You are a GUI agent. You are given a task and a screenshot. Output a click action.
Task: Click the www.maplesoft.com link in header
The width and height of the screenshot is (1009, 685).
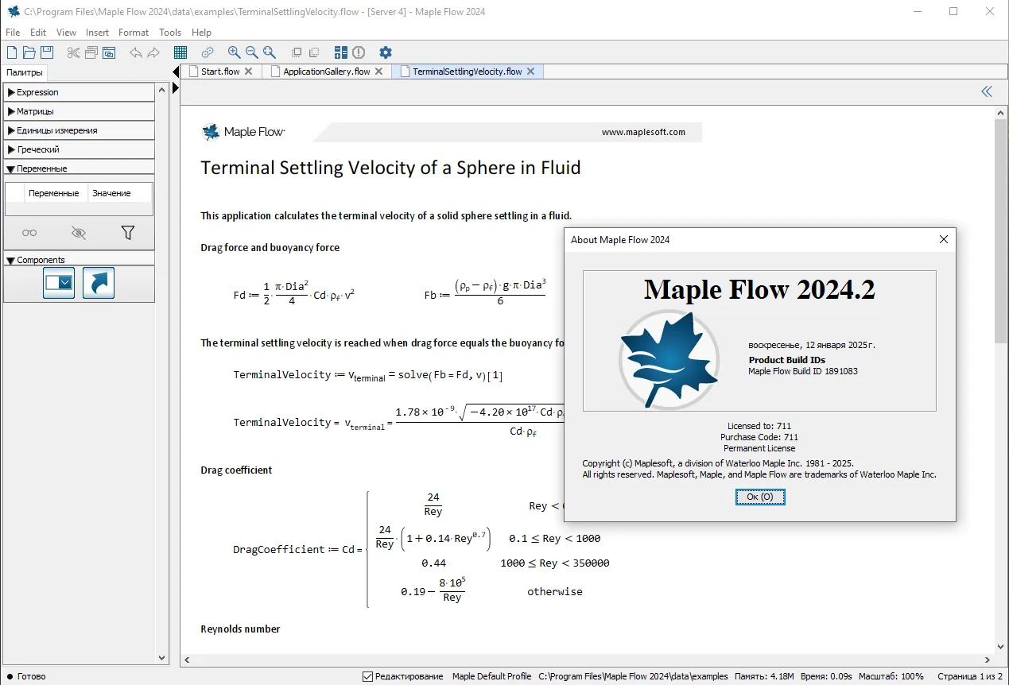point(643,132)
